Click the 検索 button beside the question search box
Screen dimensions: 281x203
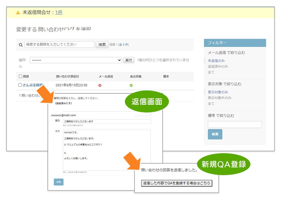(102, 45)
